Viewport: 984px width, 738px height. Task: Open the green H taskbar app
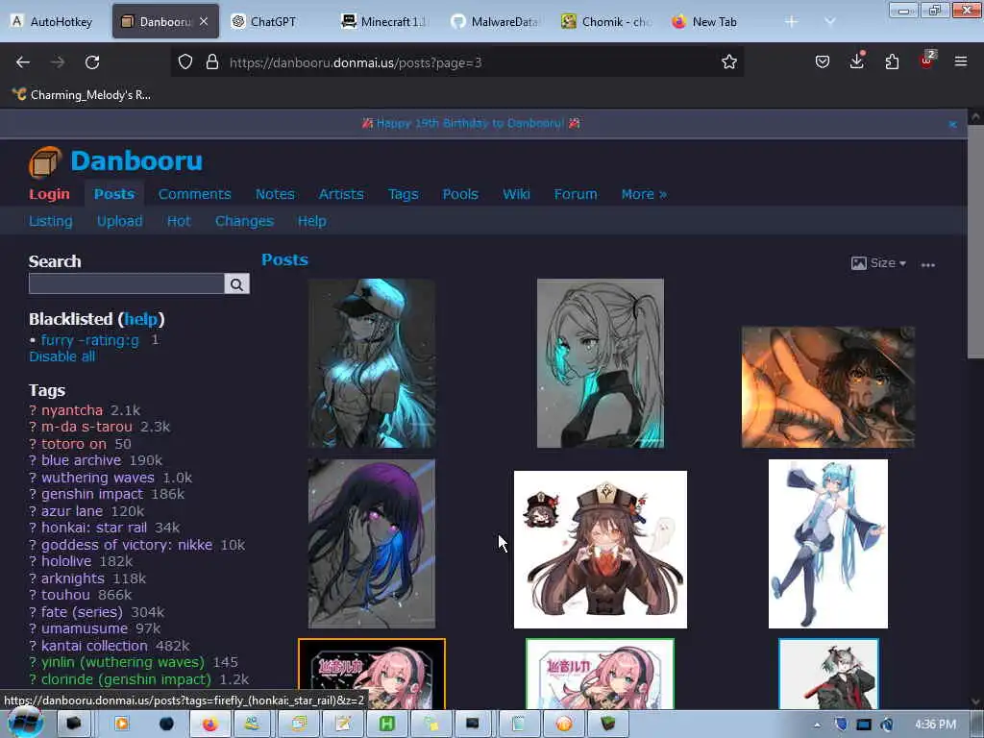tap(387, 725)
